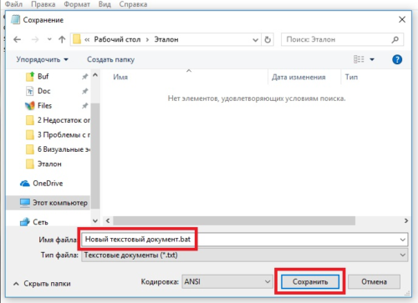Click the Notepad icon in dialog title

click(15, 20)
